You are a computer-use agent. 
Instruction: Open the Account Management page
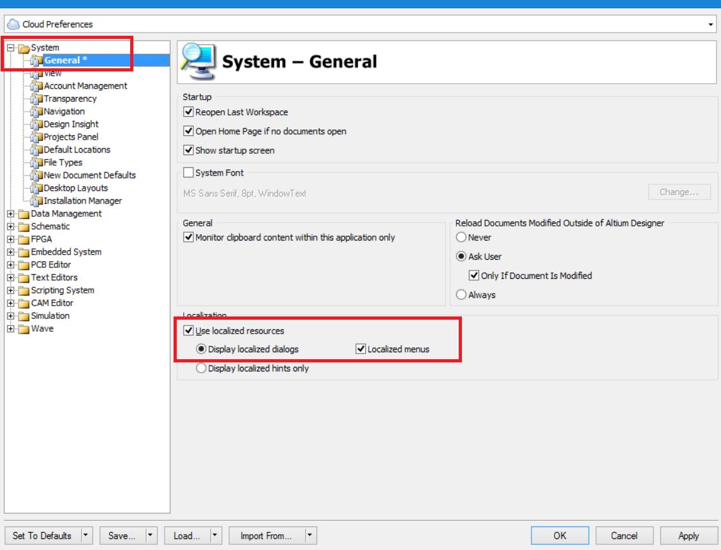click(85, 86)
